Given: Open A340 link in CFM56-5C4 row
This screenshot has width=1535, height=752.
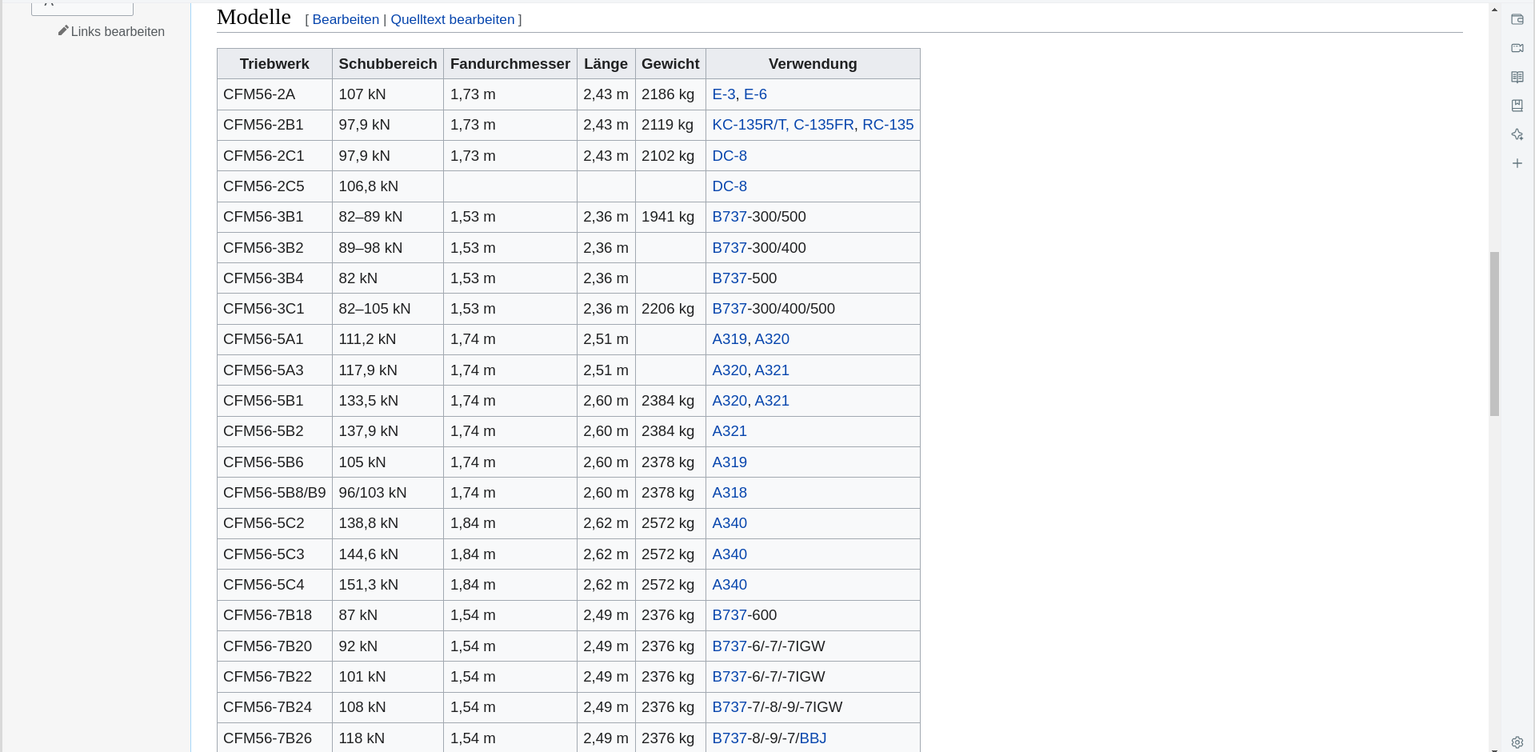Looking at the screenshot, I should pos(730,585).
